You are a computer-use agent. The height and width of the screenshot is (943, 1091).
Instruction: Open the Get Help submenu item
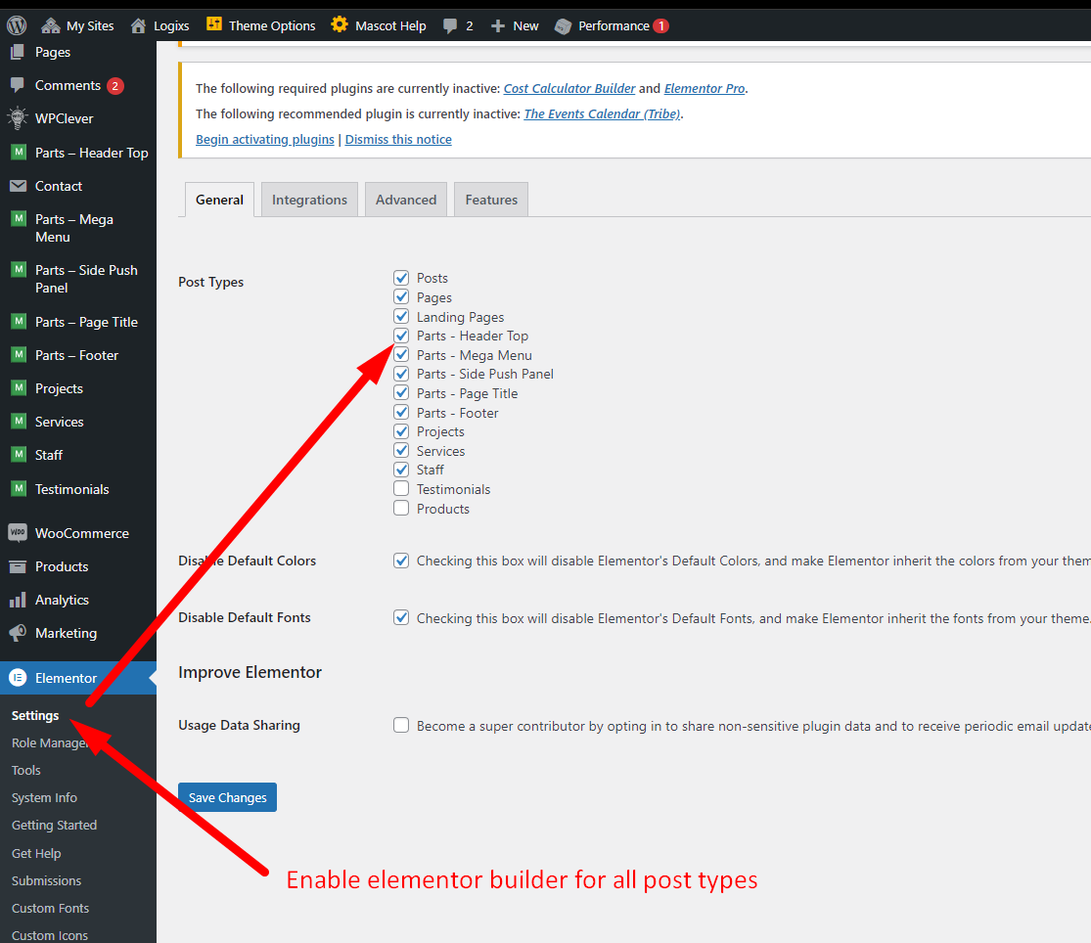click(36, 853)
